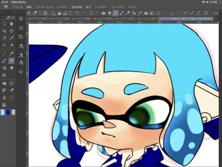Open the 編集 menu
This screenshot has width=222, height=167.
tap(29, 7)
